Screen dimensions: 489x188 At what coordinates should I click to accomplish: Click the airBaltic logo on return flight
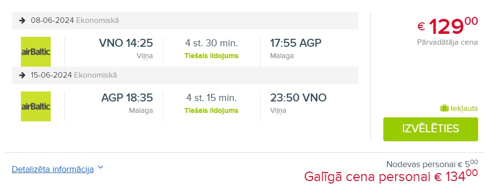(x=36, y=106)
